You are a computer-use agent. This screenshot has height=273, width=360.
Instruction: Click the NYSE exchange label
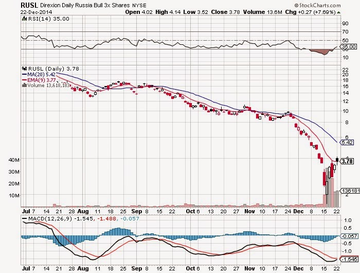tap(139, 5)
